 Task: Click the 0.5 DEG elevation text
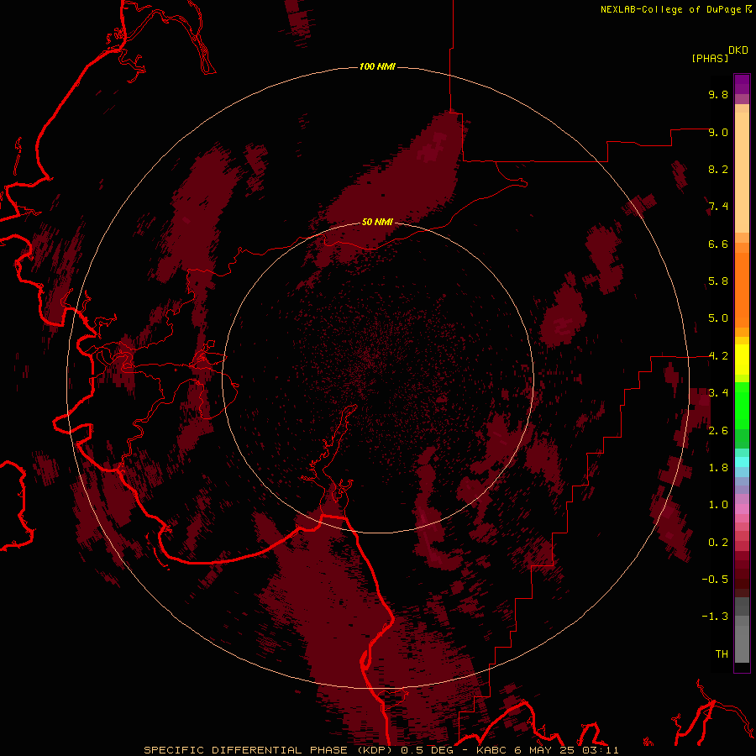click(x=427, y=750)
